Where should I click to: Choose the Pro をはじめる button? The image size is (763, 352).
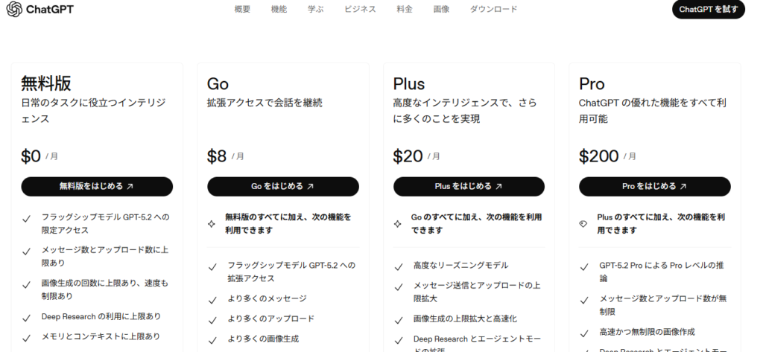coord(654,186)
